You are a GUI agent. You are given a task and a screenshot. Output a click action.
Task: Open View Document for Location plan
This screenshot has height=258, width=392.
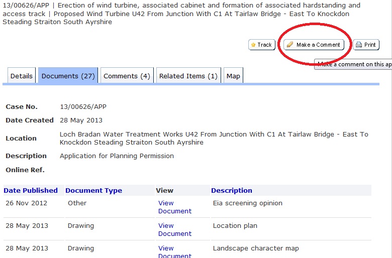(x=174, y=230)
